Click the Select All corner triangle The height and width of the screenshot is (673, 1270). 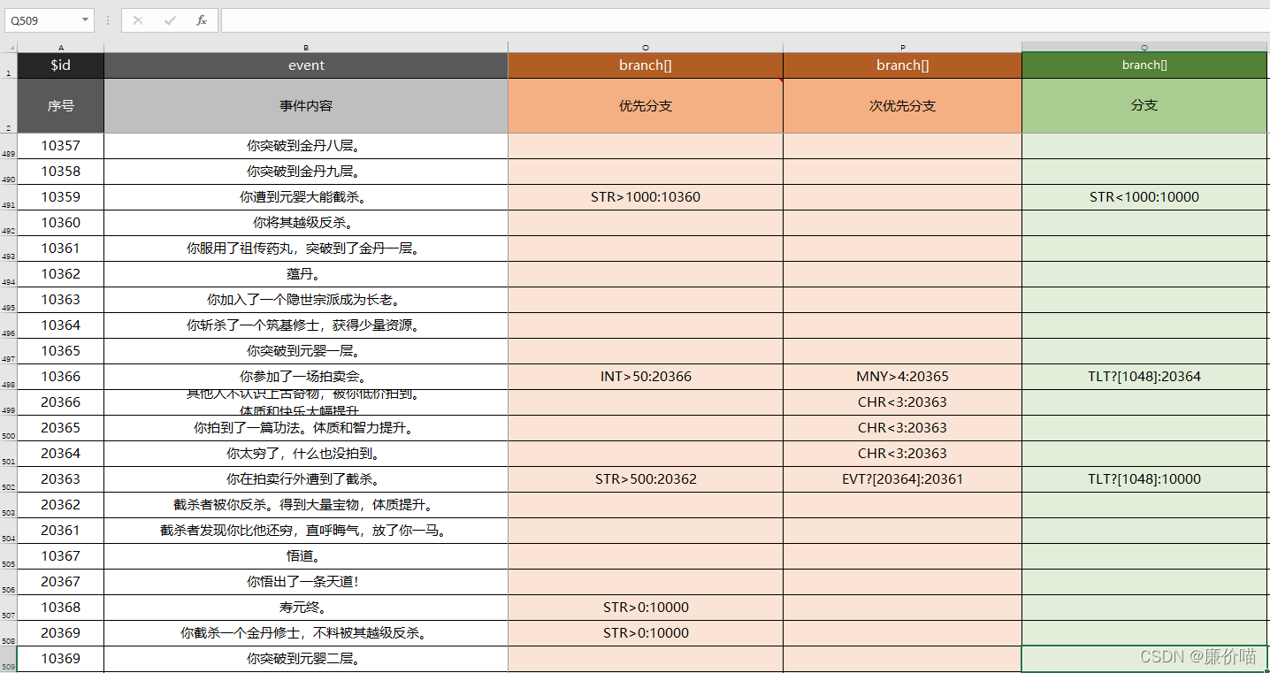(11, 47)
